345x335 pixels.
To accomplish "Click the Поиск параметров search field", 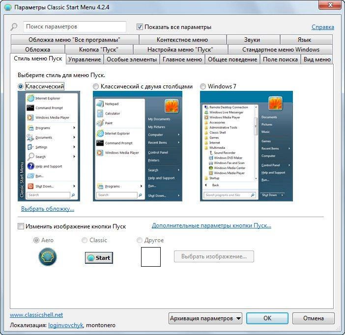I will pos(75,27).
